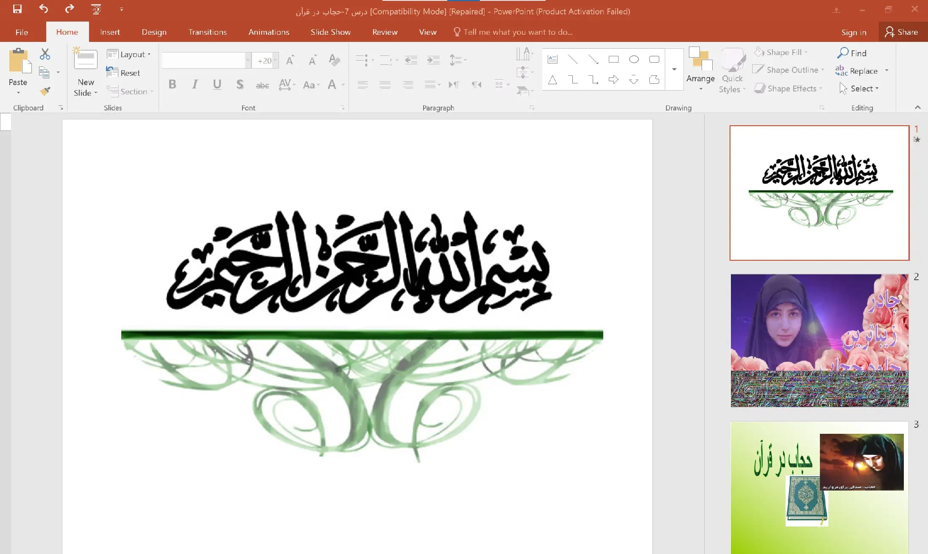The height and width of the screenshot is (554, 928).
Task: Switch to the Insert tab
Action: point(110,32)
